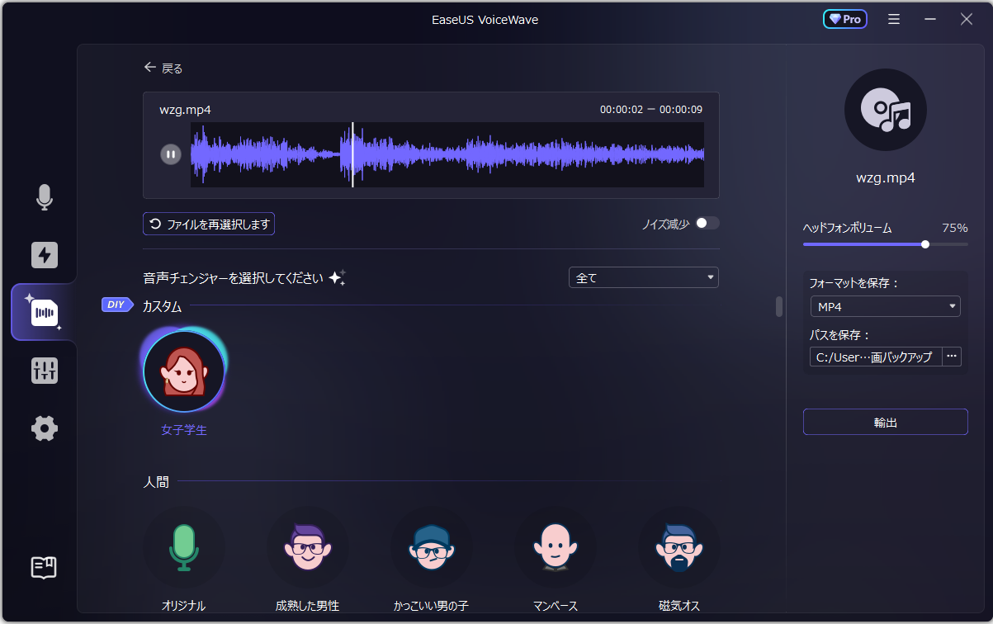Browse save path using the ... button
This screenshot has width=993, height=624.
pos(952,357)
